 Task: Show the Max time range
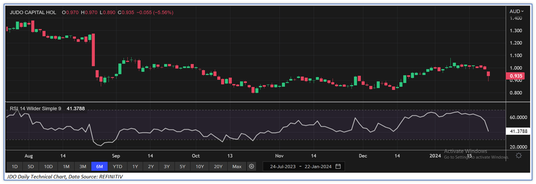tap(237, 167)
